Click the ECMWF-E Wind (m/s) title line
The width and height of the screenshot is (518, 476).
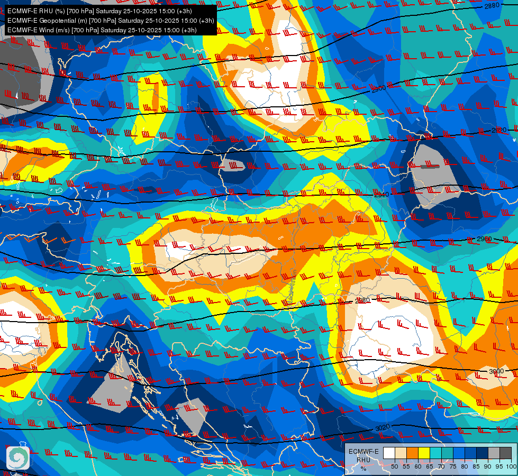(102, 30)
